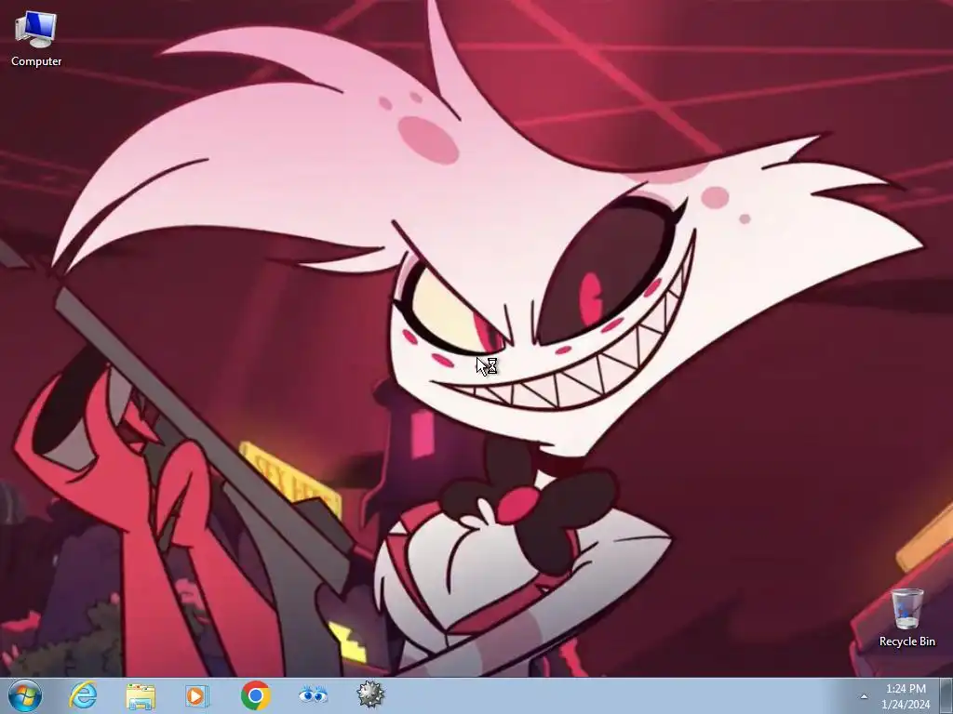Launch Internet Explorer from taskbar

coord(83,695)
